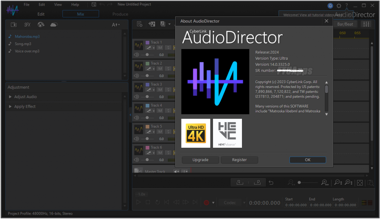
Task: Click the import media icon in library panel
Action: click(x=14, y=24)
